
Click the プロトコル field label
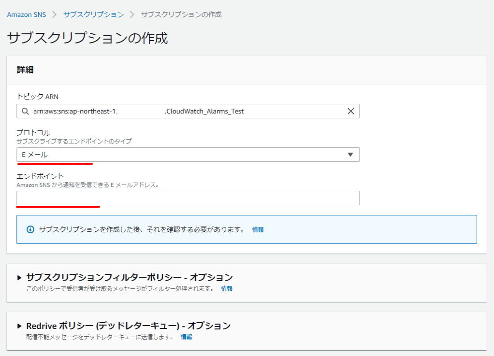33,132
